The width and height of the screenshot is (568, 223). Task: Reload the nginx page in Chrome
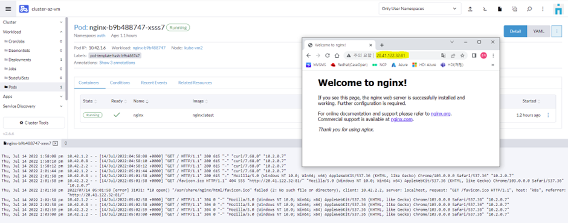click(328, 55)
